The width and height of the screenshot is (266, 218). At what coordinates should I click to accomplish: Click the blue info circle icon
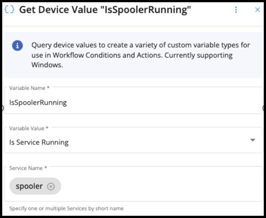(x=17, y=45)
